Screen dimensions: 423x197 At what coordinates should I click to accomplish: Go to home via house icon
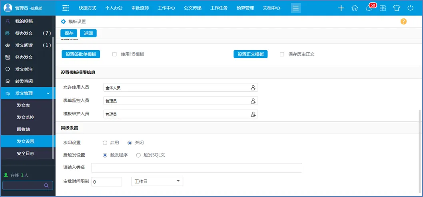coord(355,8)
